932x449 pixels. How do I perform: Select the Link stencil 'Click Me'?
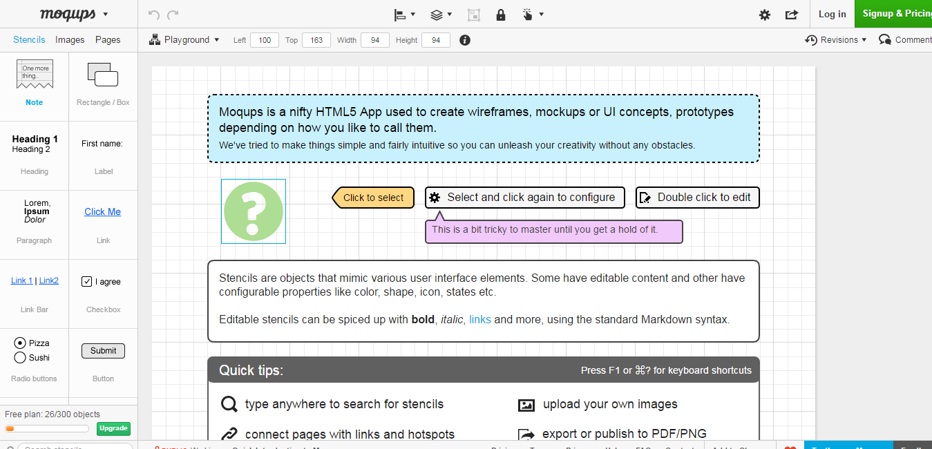click(x=103, y=212)
